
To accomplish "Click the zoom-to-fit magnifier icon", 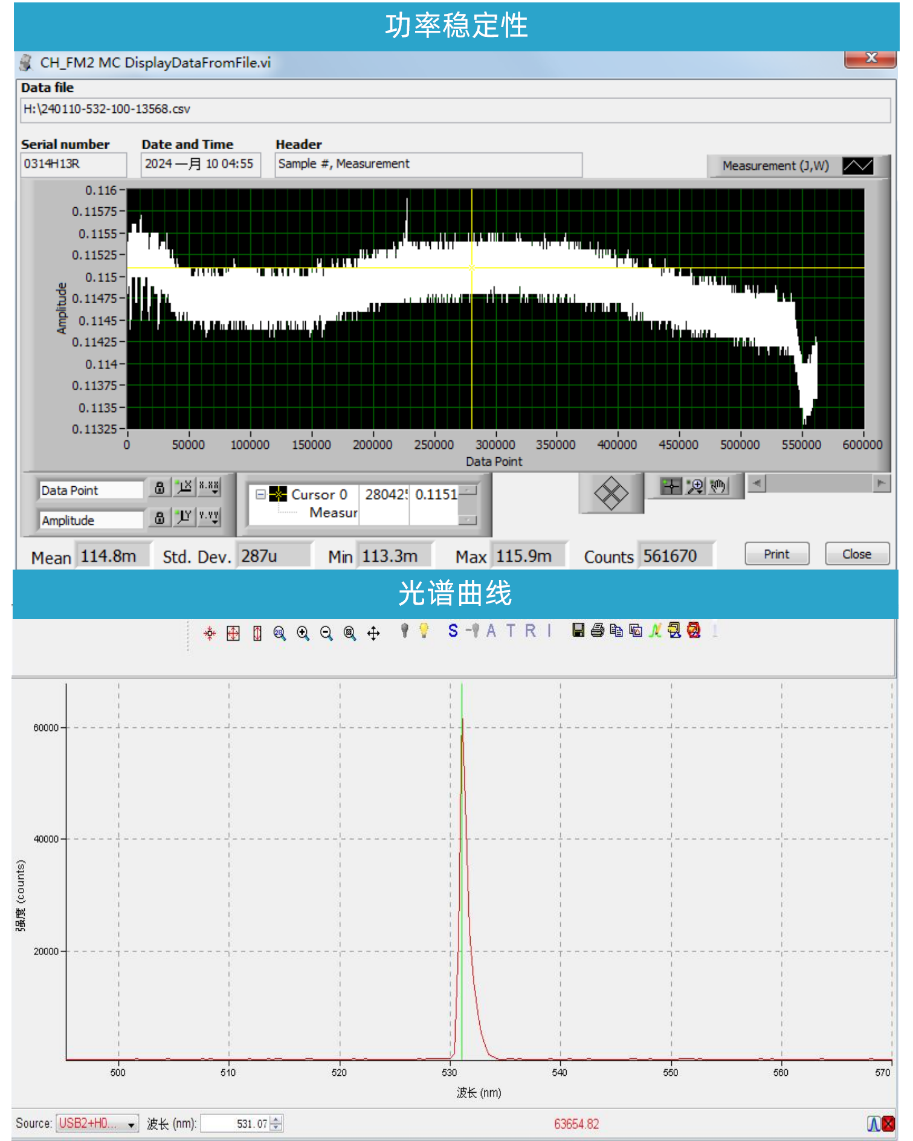I will 350,632.
